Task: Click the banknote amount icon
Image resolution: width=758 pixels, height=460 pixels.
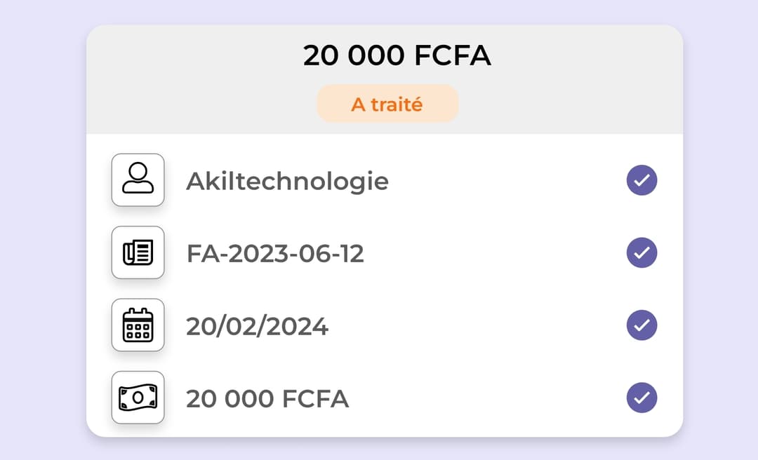Action: pyautogui.click(x=138, y=398)
